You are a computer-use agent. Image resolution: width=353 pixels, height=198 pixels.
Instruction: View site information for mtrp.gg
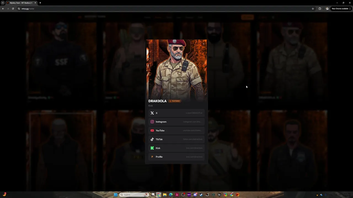point(19,9)
